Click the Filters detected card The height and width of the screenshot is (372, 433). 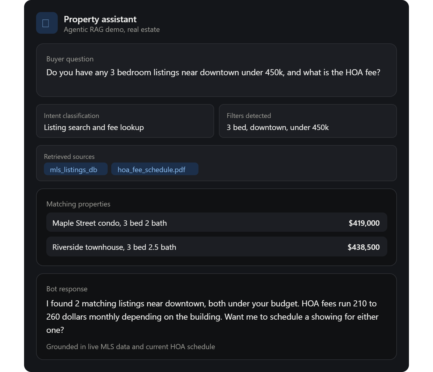[308, 121]
